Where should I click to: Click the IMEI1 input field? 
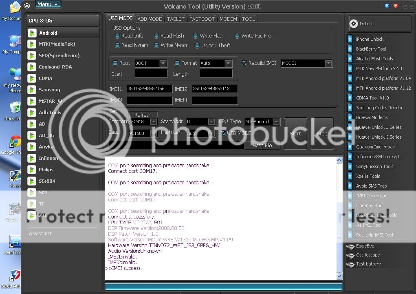[x=149, y=88]
